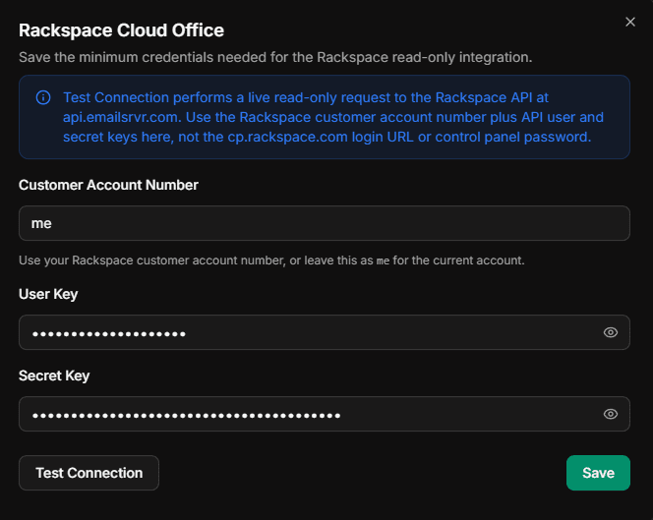Click the Secret Key label

pos(54,376)
